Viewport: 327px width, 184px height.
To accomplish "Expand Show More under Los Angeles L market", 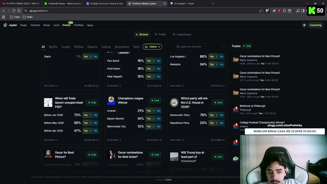I will click(177, 86).
